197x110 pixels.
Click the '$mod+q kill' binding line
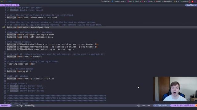[19, 71]
